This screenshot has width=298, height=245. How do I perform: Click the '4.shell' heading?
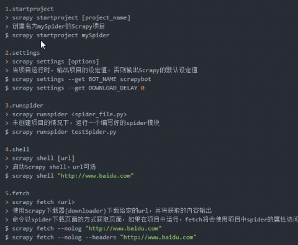click(17, 149)
